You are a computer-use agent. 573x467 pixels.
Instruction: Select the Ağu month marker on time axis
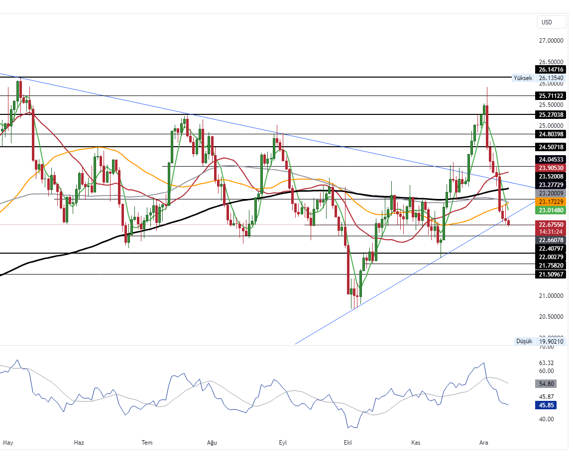pyautogui.click(x=213, y=442)
